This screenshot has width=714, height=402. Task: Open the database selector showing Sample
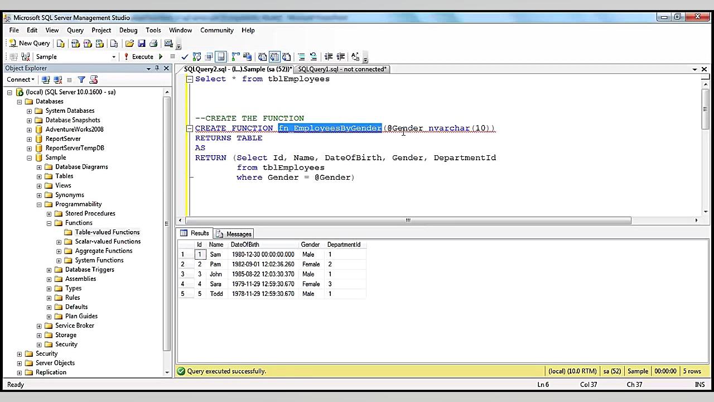click(x=113, y=56)
